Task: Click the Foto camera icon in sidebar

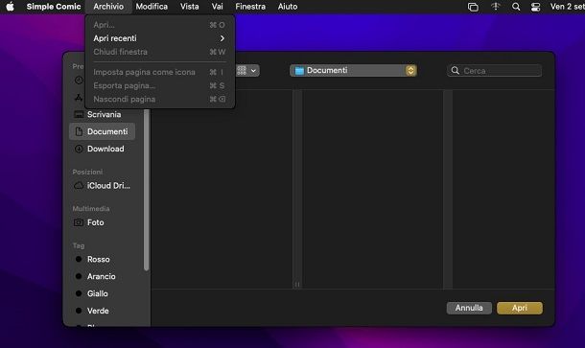Action: click(79, 222)
